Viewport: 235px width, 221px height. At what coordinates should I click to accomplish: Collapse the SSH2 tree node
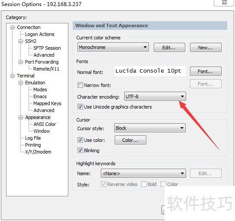click(20, 41)
